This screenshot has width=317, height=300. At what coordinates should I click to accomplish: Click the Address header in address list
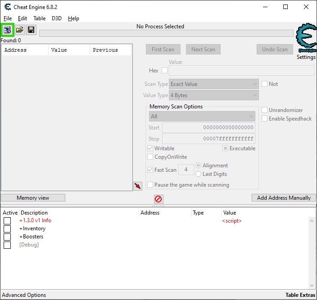point(150,213)
